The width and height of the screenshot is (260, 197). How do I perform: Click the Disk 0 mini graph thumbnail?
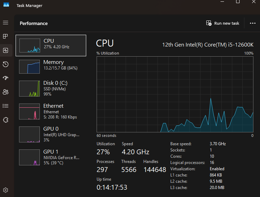[29, 89]
